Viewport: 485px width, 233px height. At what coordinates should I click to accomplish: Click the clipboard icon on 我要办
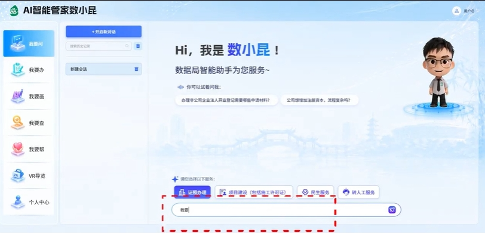coord(18,70)
